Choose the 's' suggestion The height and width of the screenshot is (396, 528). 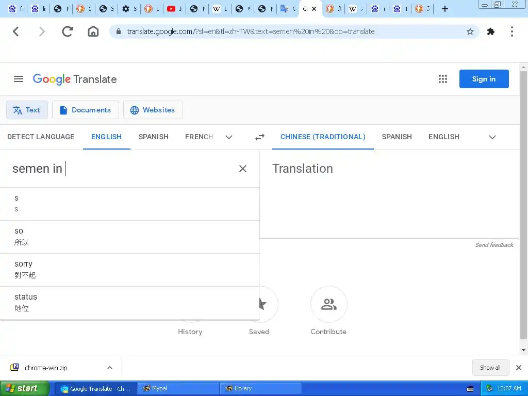[x=129, y=204]
